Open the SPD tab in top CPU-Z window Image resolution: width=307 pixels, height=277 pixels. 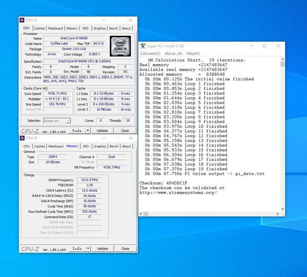coord(85,28)
